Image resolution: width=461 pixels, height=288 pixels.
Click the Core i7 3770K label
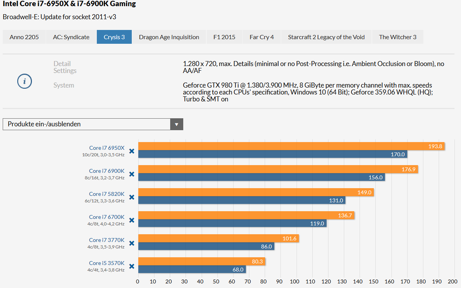tap(107, 240)
